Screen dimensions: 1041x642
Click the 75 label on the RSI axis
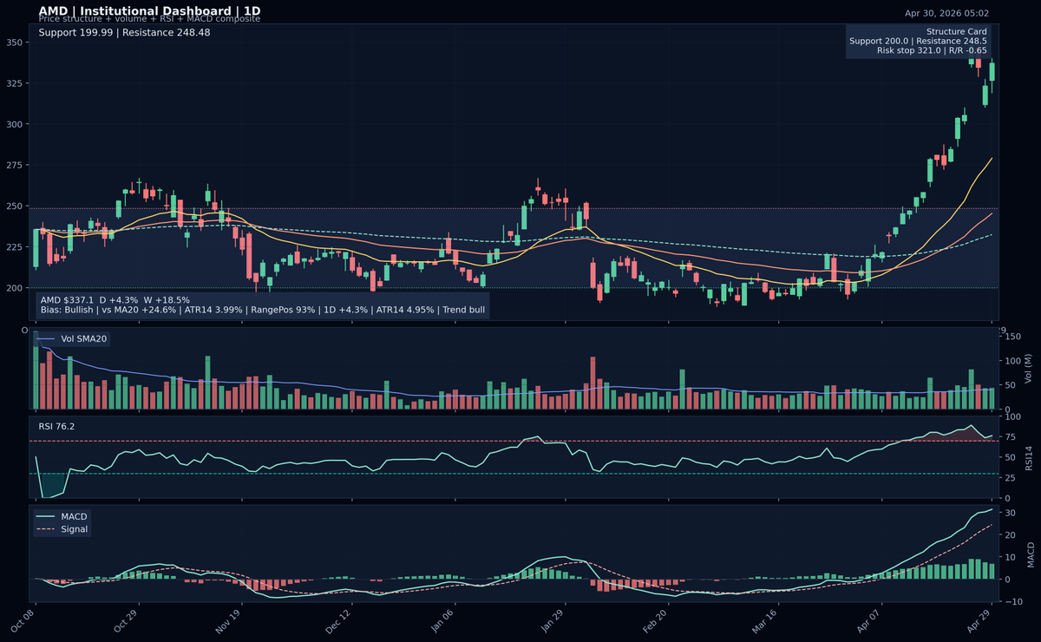click(x=1009, y=437)
